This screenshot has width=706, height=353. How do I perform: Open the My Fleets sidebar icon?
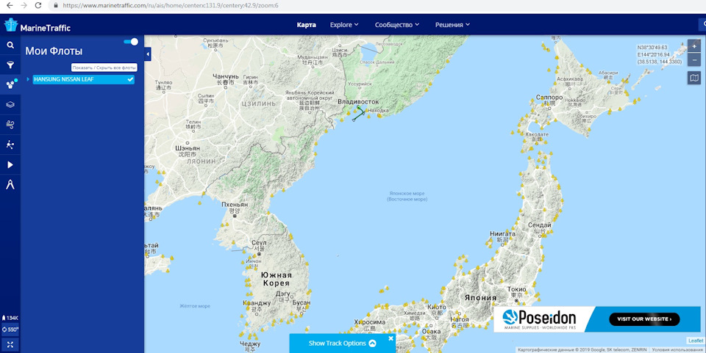click(x=10, y=84)
